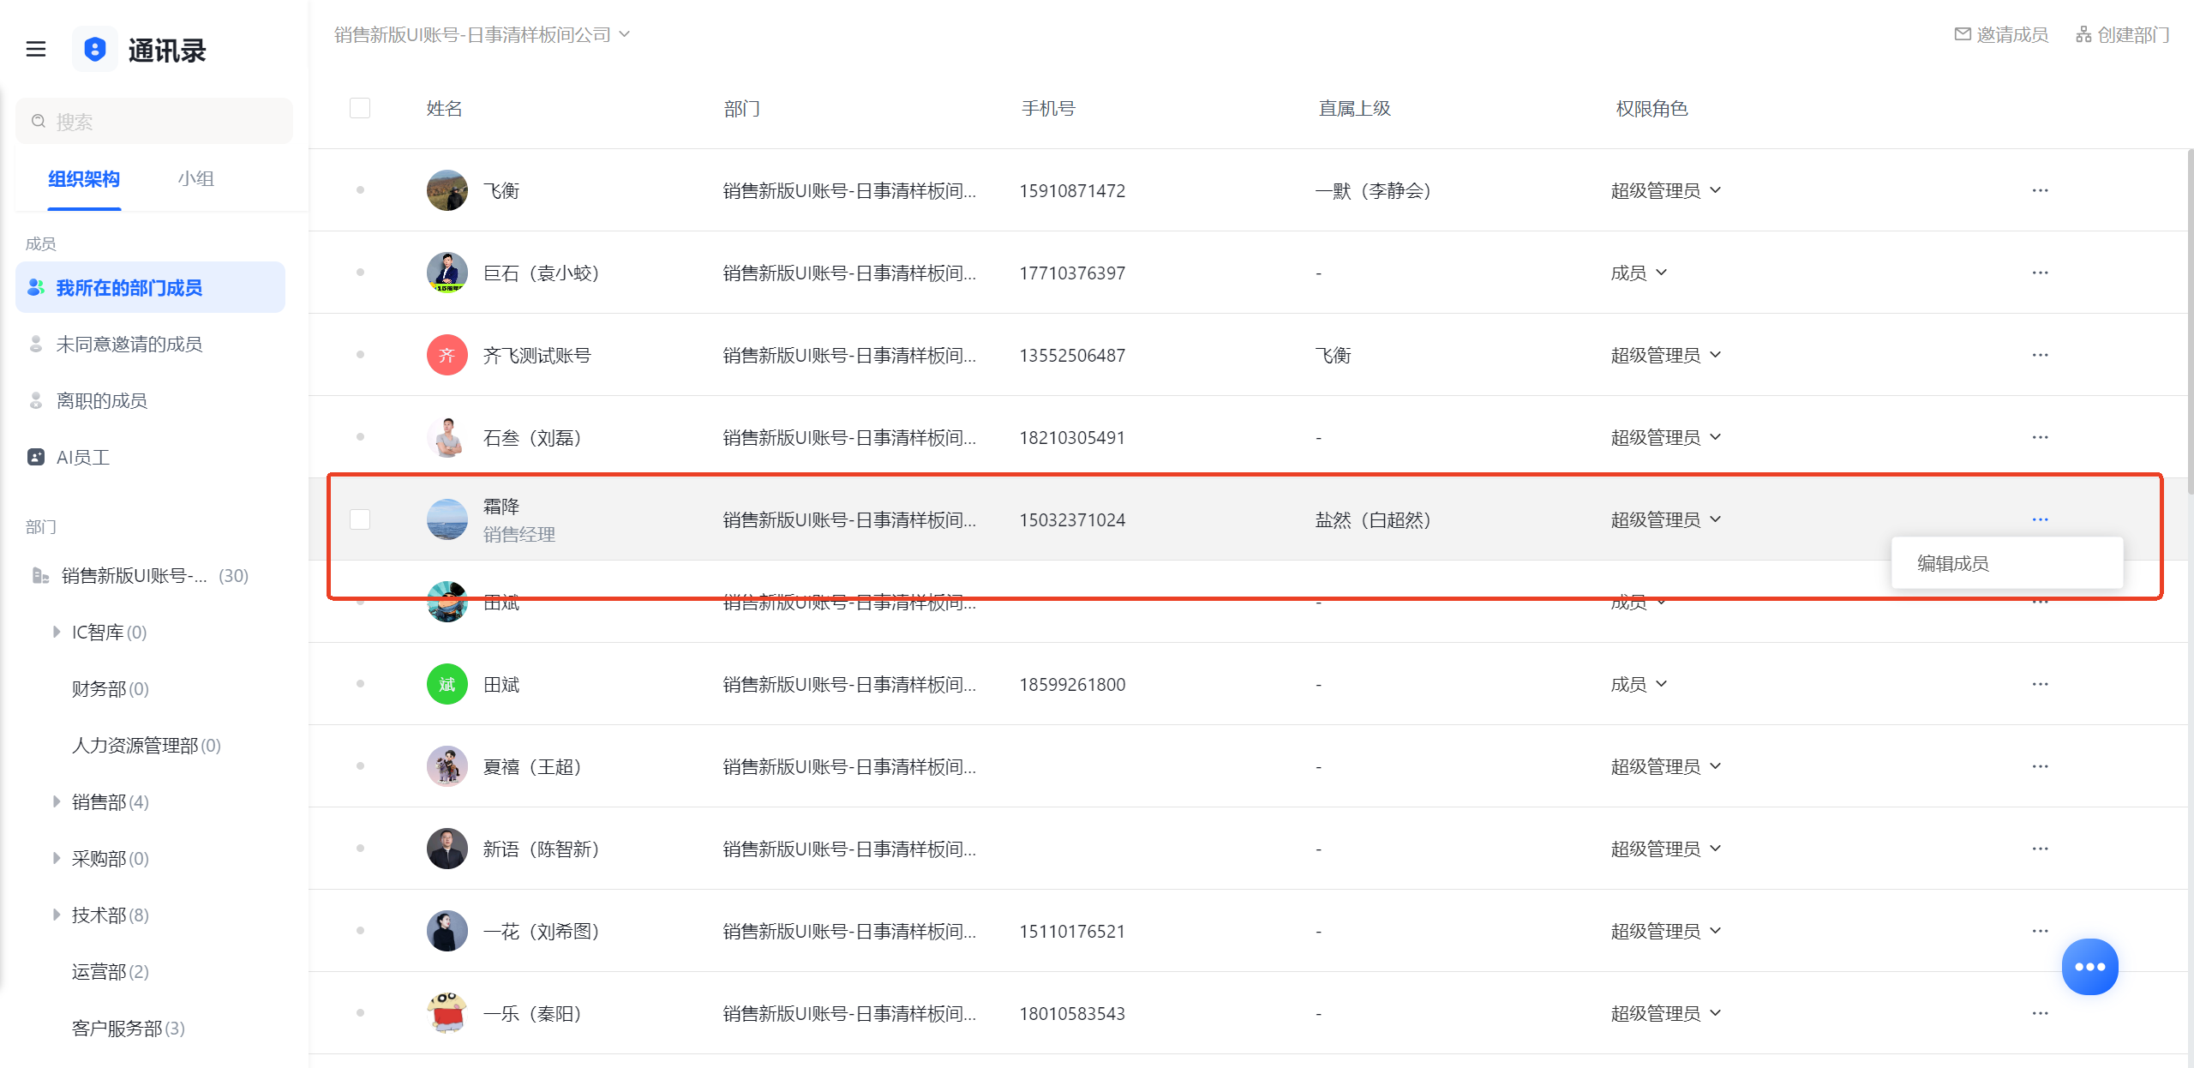Open more options for 夏禧（王超） row
Viewport: 2194px width, 1068px height.
2040,766
